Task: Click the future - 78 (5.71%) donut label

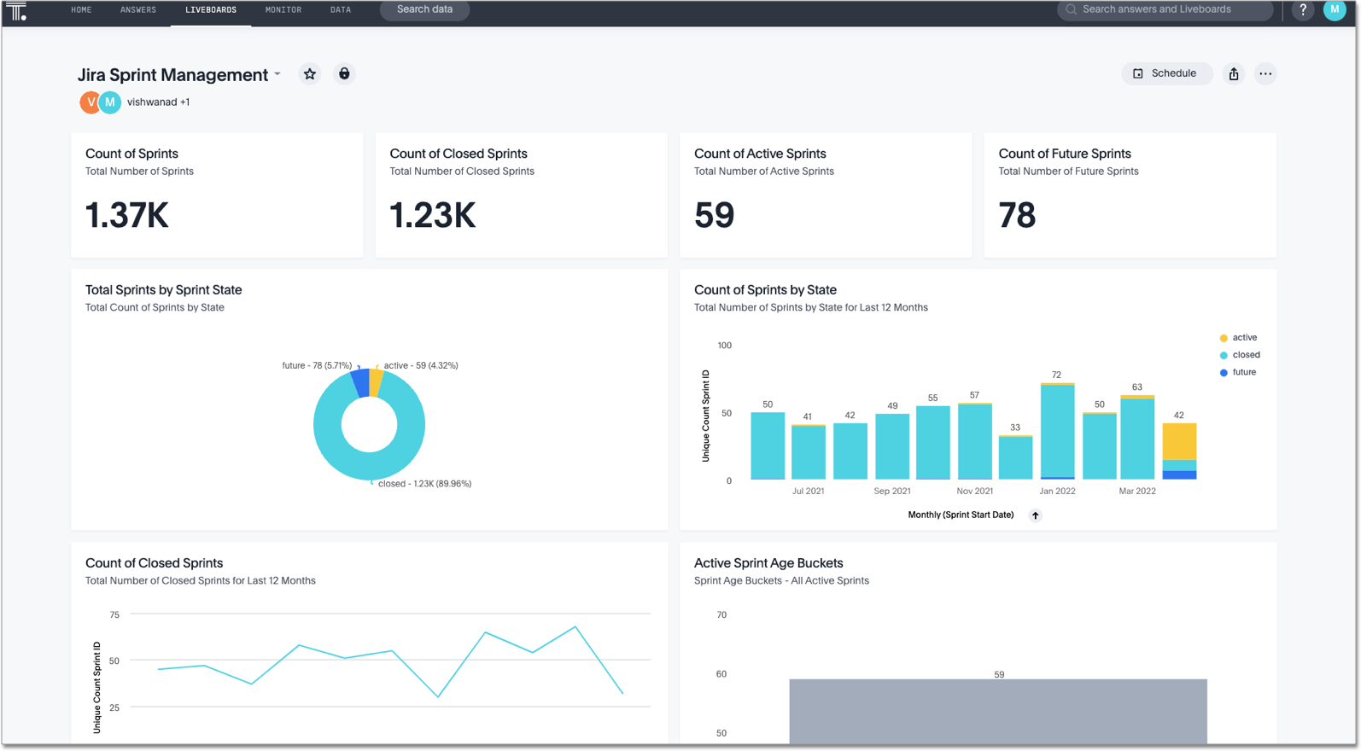Action: [317, 365]
